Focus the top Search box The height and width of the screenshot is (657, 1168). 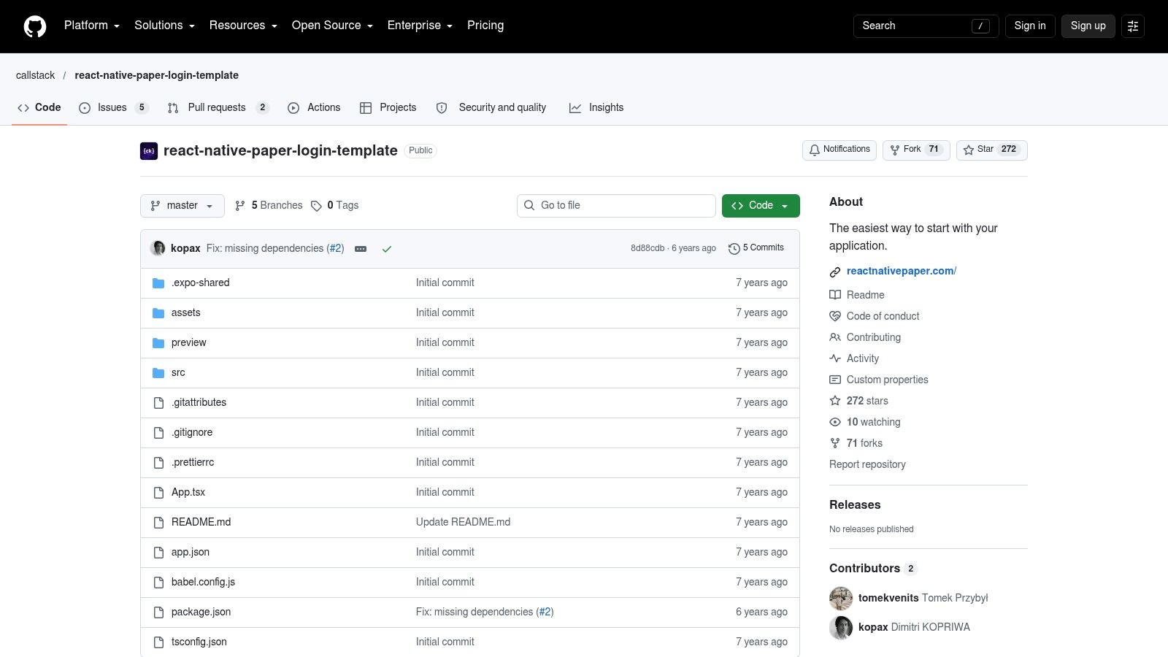click(x=926, y=26)
